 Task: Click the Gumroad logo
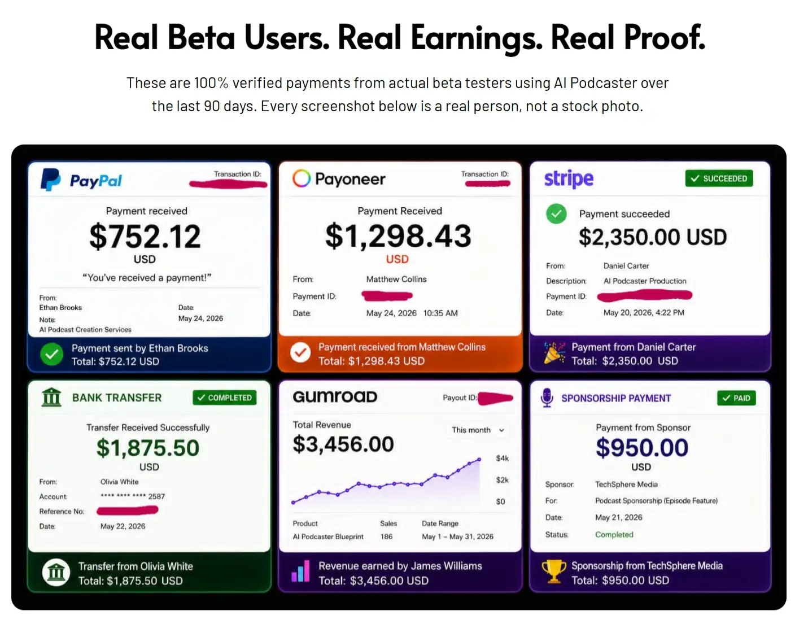pos(335,396)
